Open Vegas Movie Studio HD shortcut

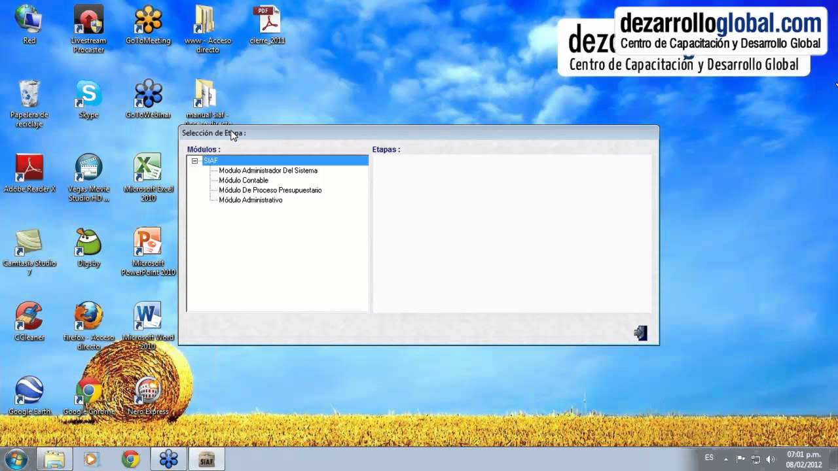tap(88, 178)
